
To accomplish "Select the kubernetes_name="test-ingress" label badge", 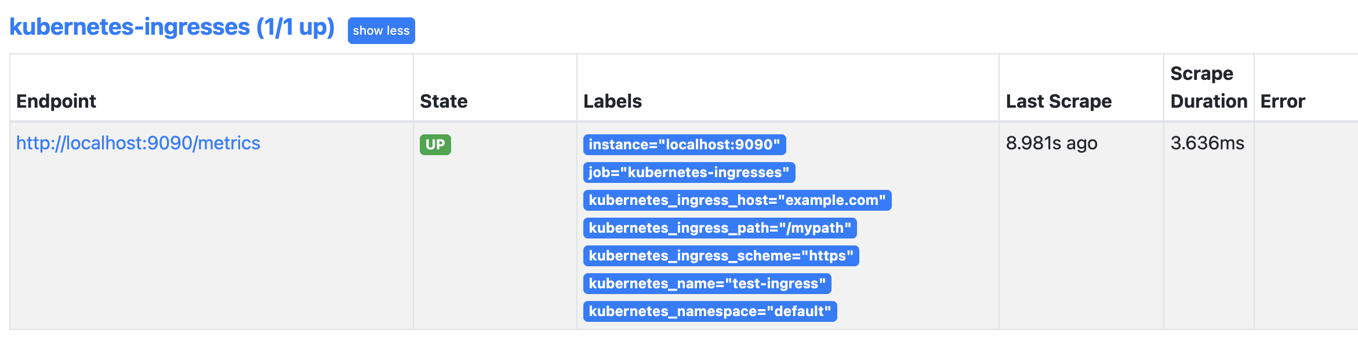I will click(707, 284).
